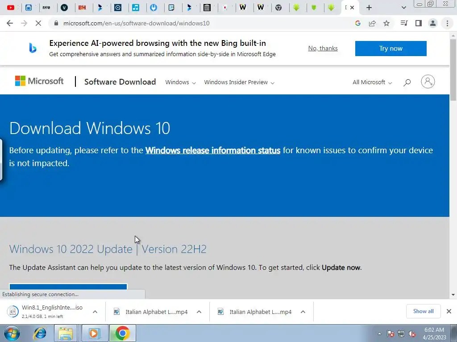This screenshot has width=457, height=342.
Task: Open the media player taskbar icon
Action: coord(94,333)
